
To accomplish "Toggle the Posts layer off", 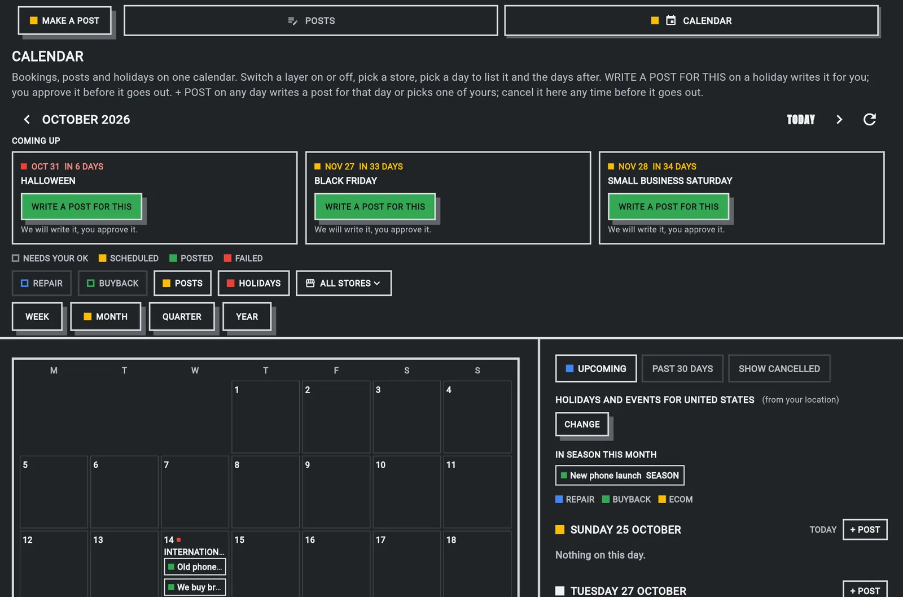I will tap(182, 283).
